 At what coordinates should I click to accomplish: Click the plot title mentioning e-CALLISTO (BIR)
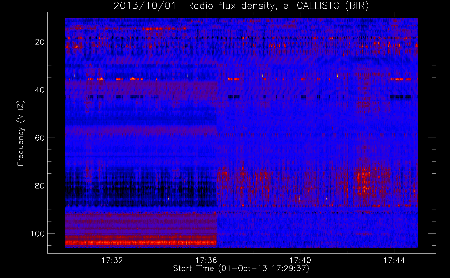coord(241,6)
